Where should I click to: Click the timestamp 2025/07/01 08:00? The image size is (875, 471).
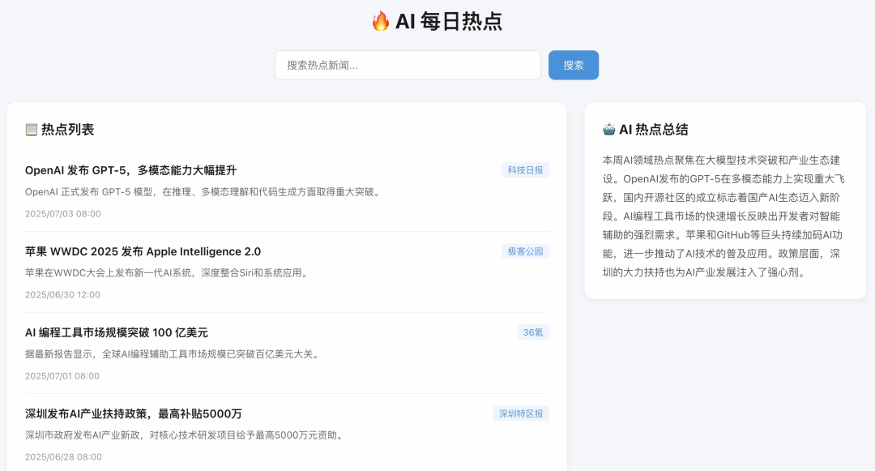(62, 376)
